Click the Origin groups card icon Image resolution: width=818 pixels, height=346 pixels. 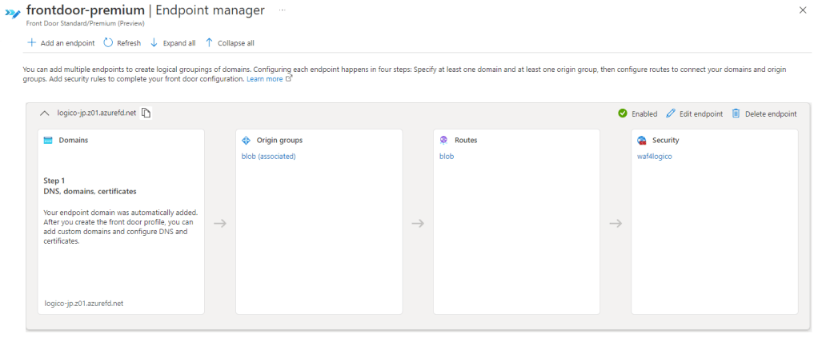[x=246, y=140]
